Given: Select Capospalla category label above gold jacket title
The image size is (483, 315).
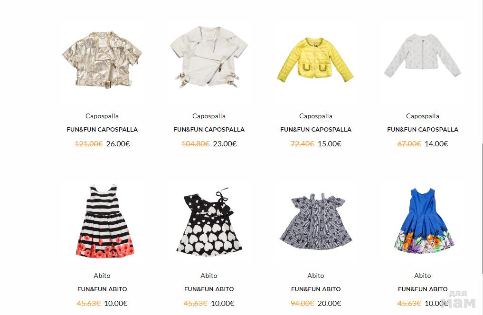Looking at the screenshot, I should pos(102,116).
